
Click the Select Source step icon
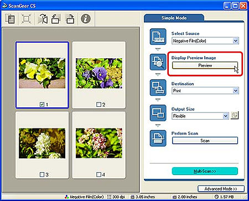(x=158, y=37)
